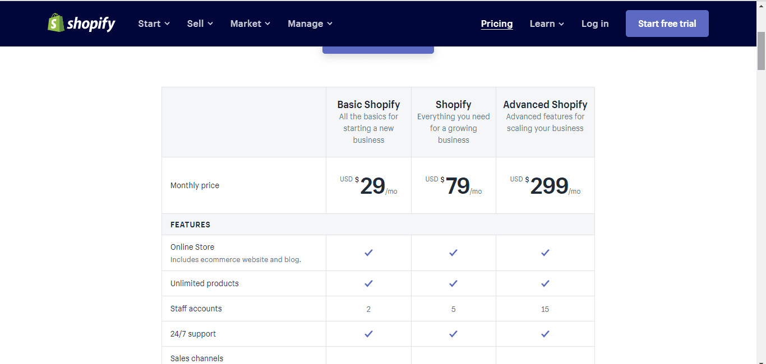Click the 299 per month price
This screenshot has height=364, width=766.
click(x=545, y=185)
